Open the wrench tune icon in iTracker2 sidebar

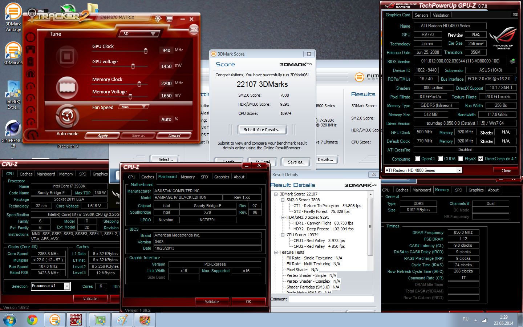coord(33,134)
